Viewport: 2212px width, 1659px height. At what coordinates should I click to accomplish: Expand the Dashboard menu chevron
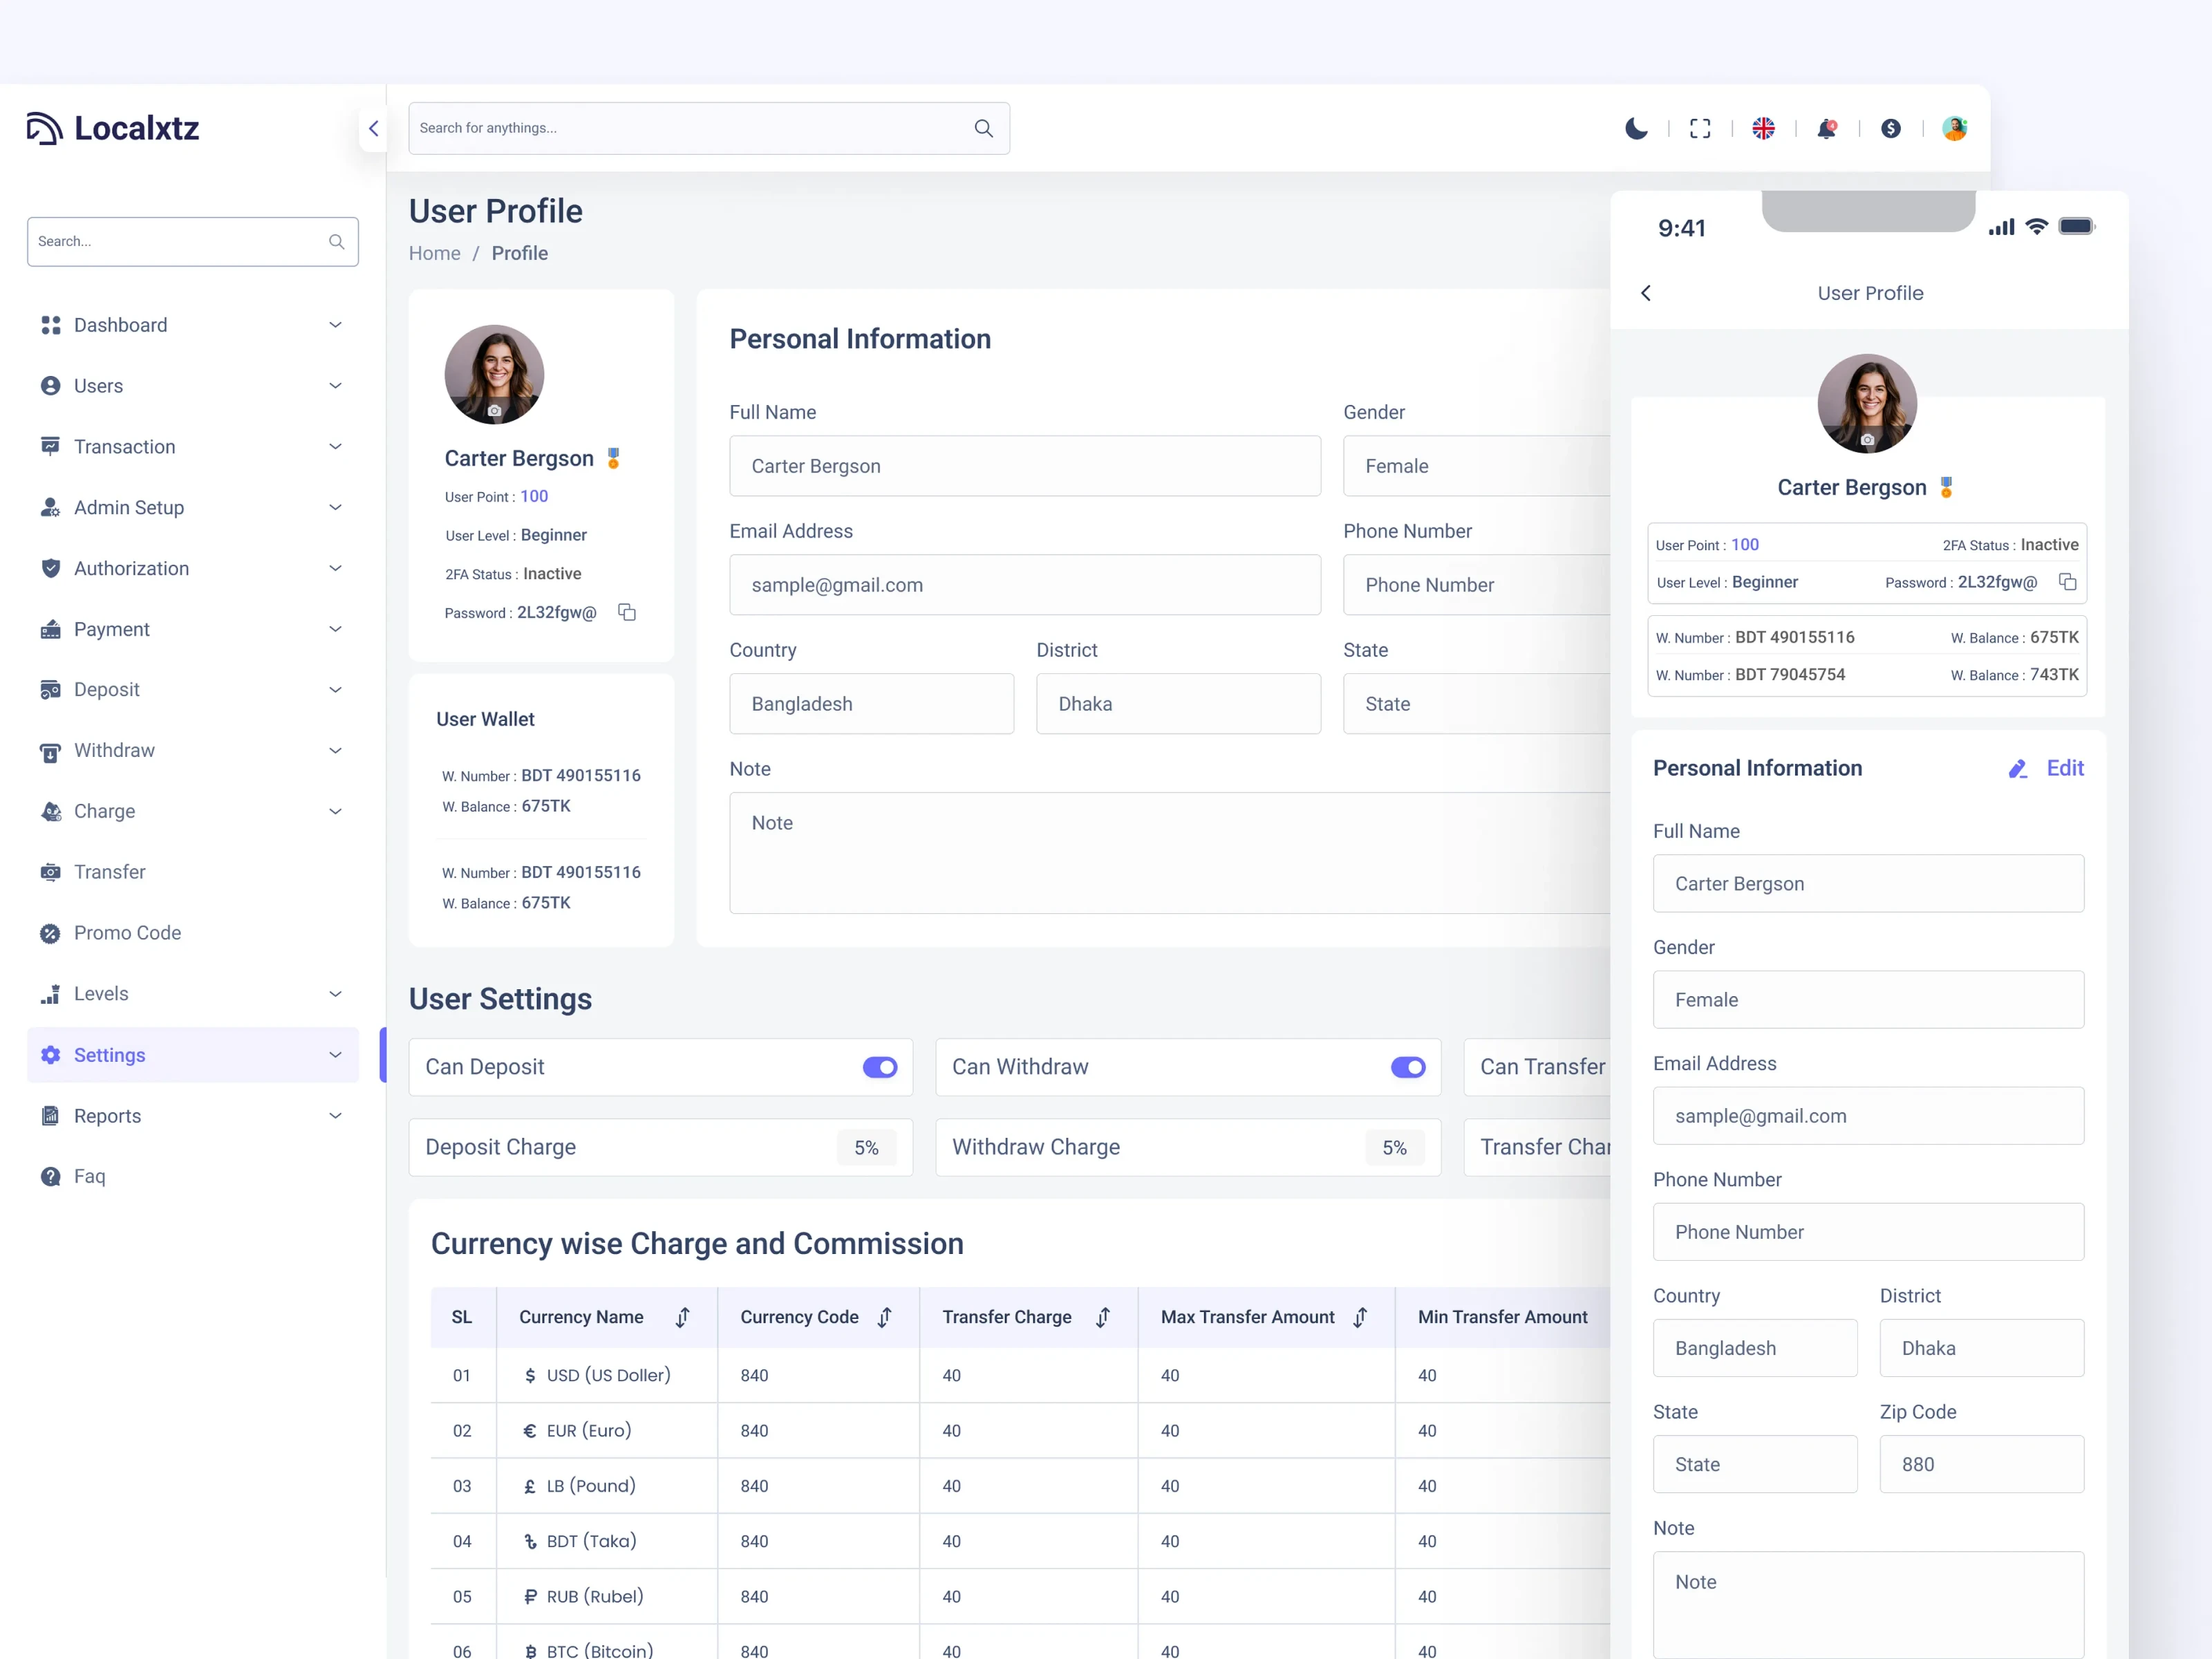pyautogui.click(x=335, y=325)
